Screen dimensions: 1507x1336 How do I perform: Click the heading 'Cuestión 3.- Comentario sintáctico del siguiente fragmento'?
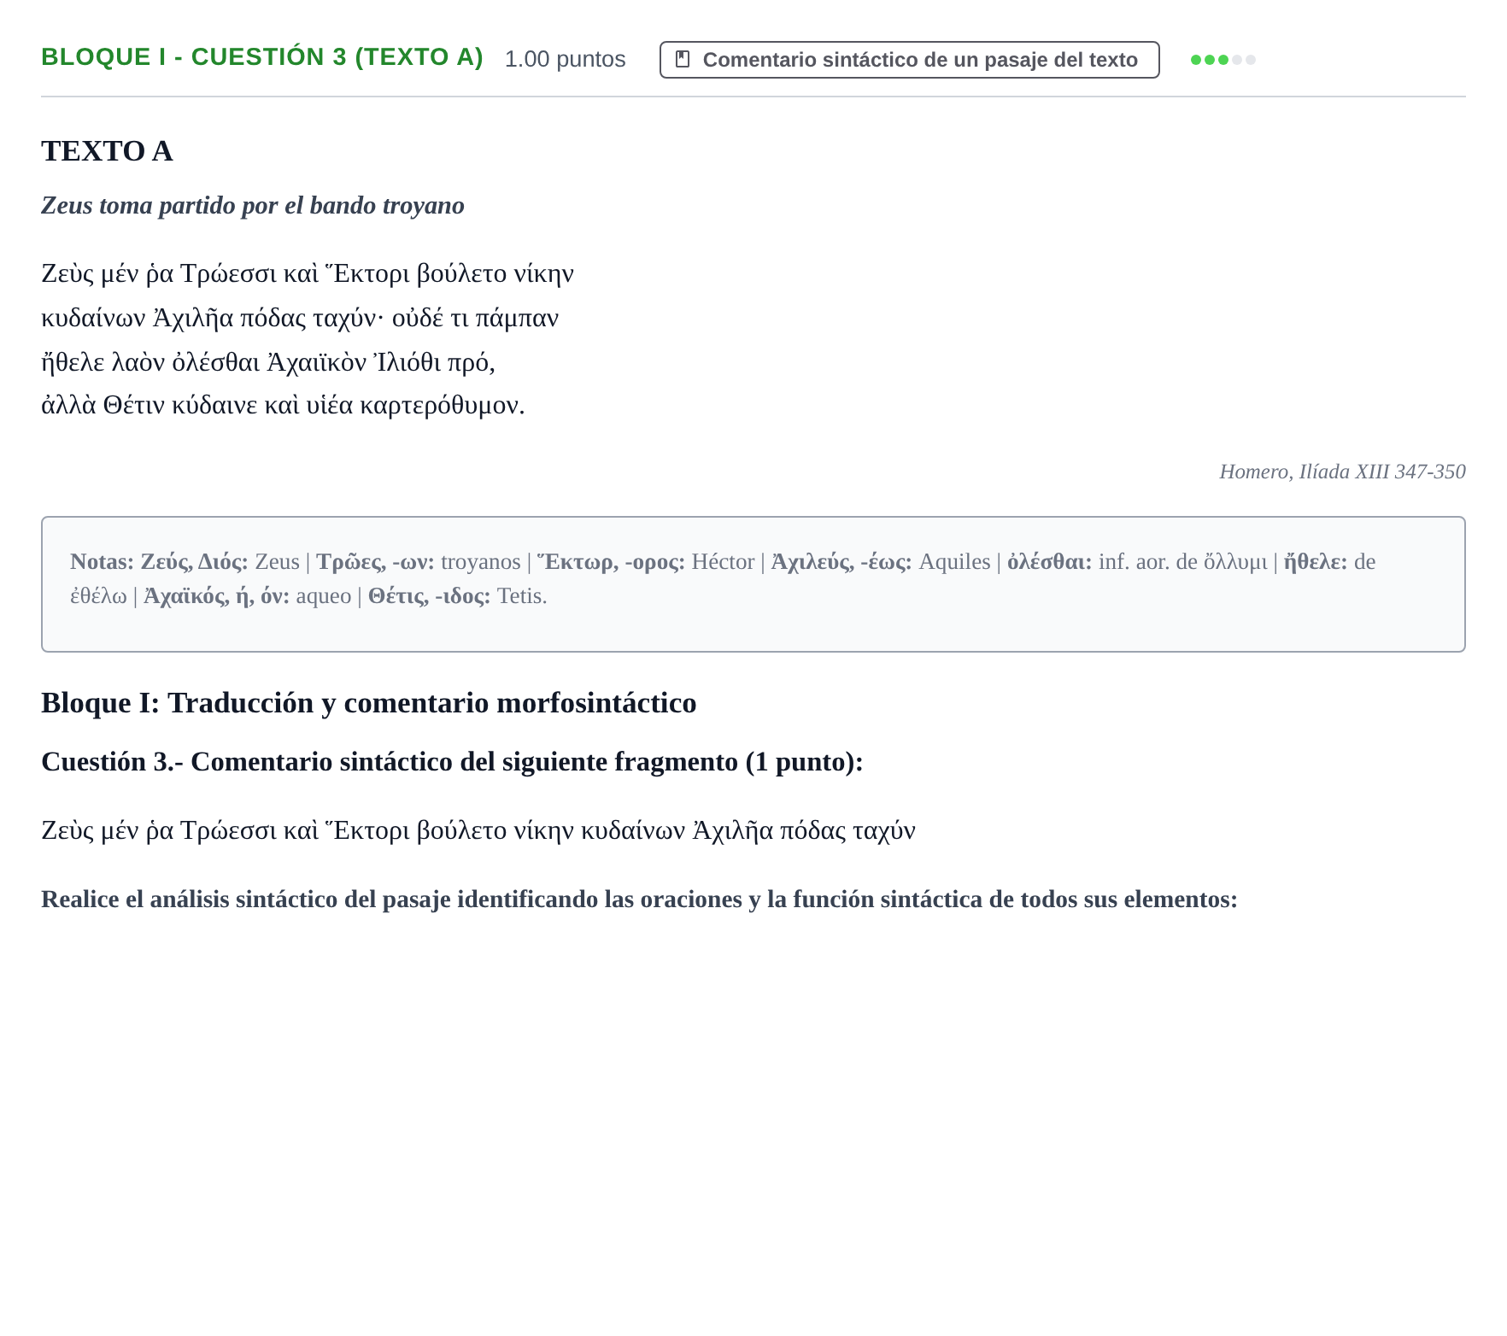(x=452, y=762)
